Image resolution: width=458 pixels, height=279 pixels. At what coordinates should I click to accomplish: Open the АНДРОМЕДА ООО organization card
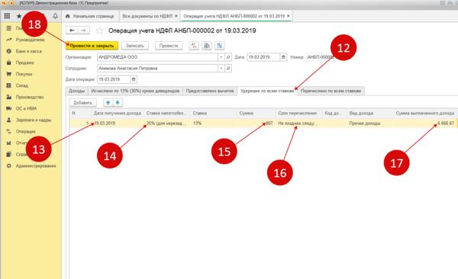tap(228, 57)
